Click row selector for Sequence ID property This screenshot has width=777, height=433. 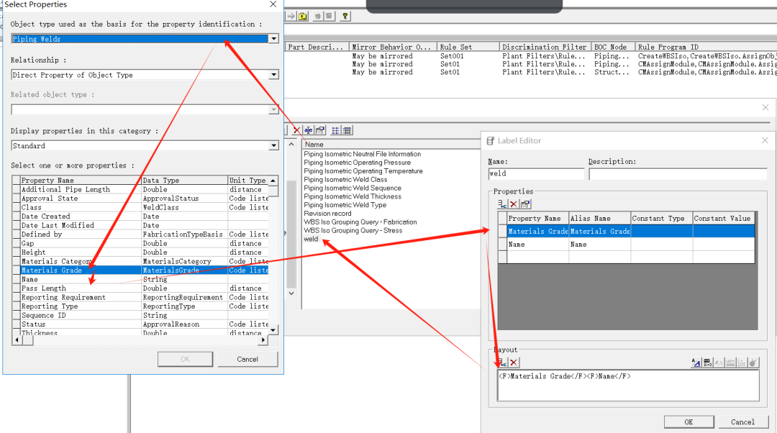16,315
